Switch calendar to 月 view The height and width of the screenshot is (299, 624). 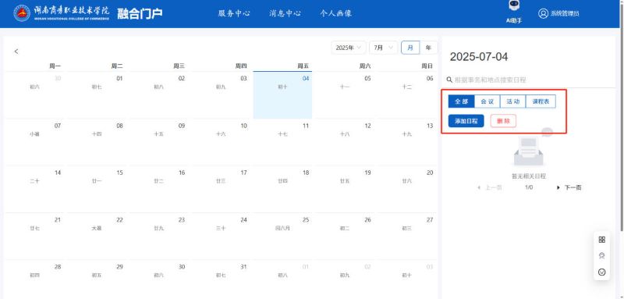point(410,48)
